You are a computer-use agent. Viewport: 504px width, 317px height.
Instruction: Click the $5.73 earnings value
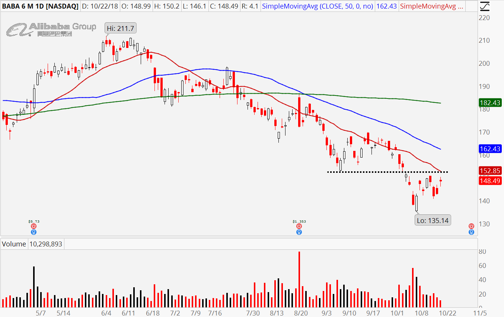pyautogui.click(x=34, y=221)
